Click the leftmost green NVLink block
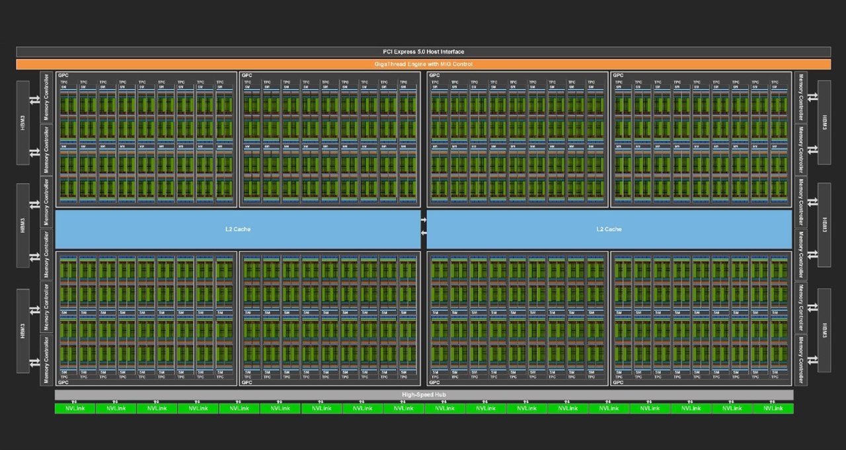This screenshot has width=846, height=450. coord(75,408)
